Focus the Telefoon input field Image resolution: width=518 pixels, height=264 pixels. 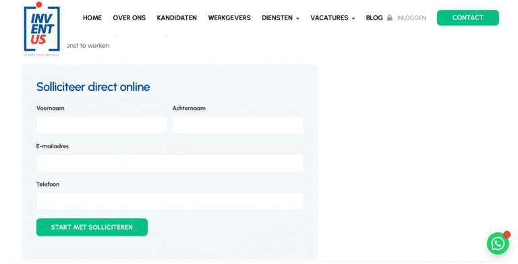pyautogui.click(x=169, y=201)
